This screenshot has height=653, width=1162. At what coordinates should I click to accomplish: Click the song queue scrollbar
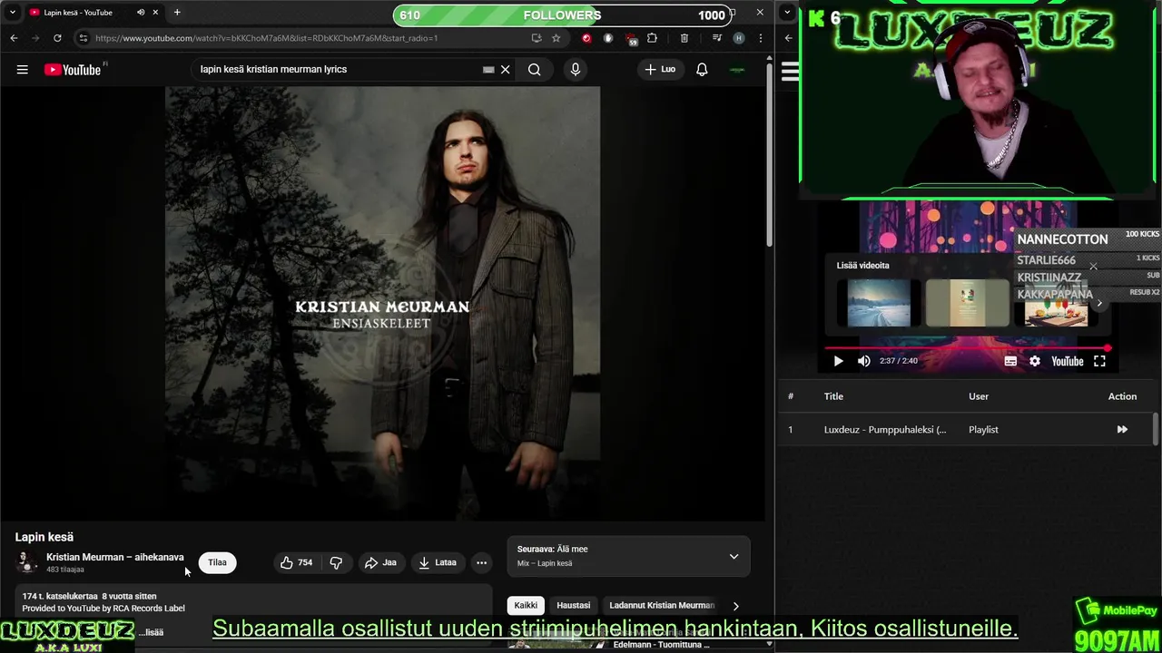[x=1155, y=431]
